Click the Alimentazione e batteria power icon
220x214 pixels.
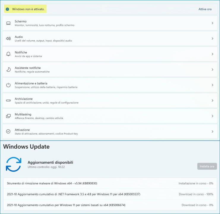tap(8, 85)
